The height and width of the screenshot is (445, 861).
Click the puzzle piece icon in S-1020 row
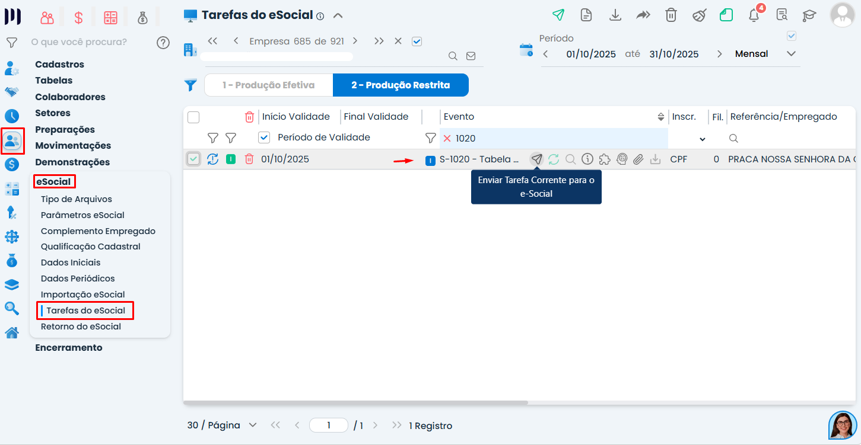[x=605, y=159]
